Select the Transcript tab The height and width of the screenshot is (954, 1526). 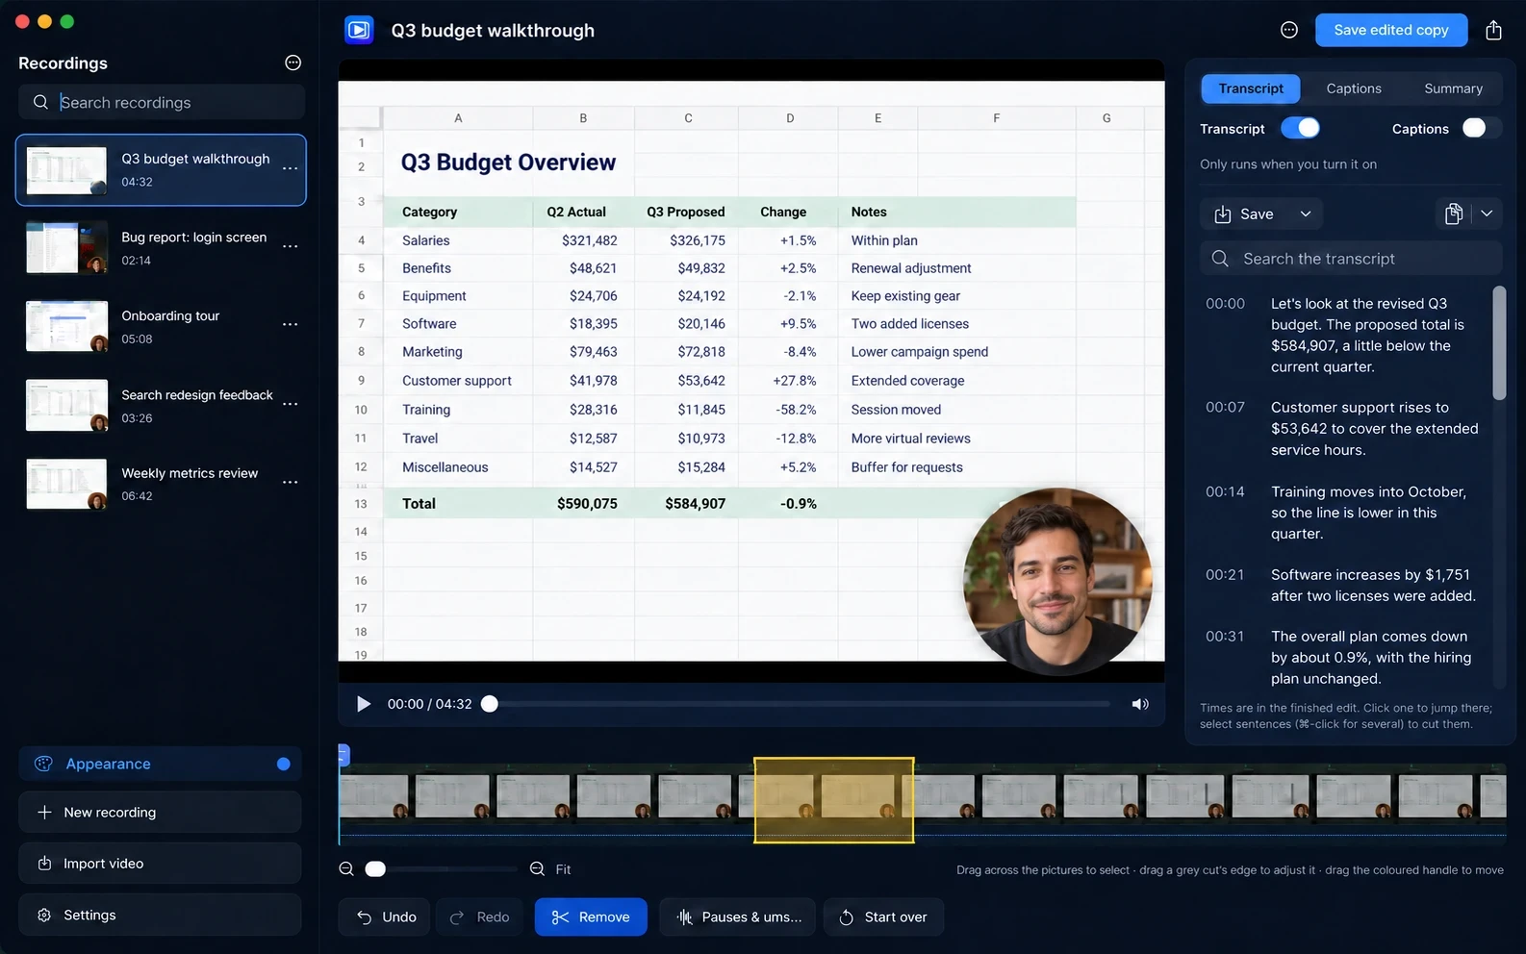[x=1251, y=88]
